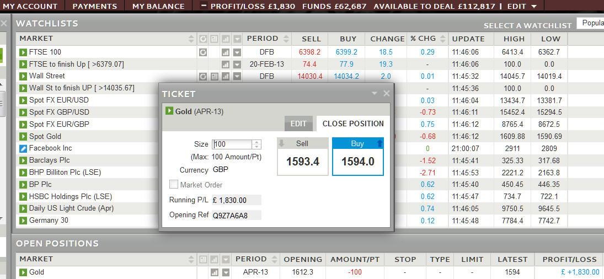Click the Size input field
This screenshot has height=279, width=604.
232,144
